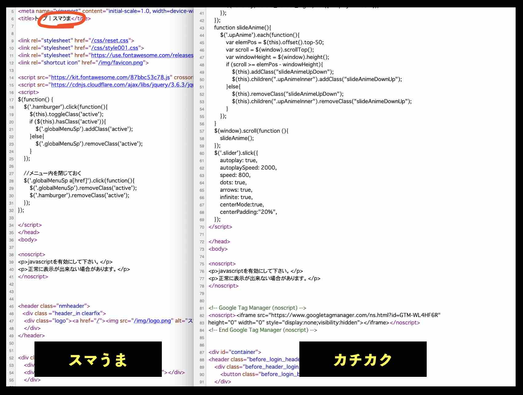Click the centerPadding:"20%" line
This screenshot has width=523, height=395.
[x=248, y=212]
